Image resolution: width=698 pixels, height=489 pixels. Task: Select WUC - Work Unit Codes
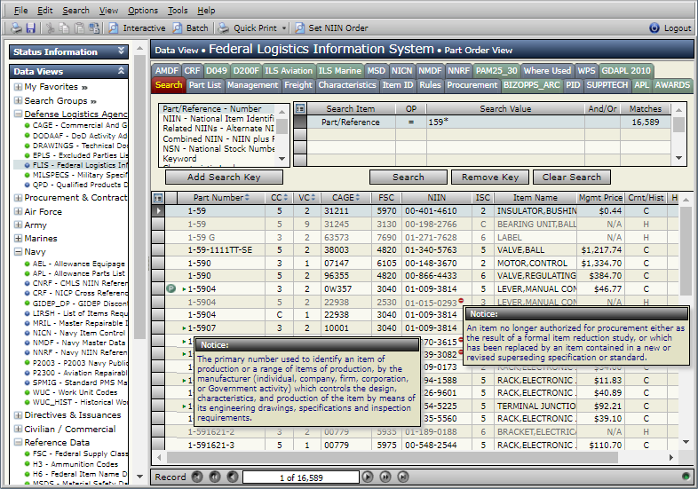coord(75,392)
